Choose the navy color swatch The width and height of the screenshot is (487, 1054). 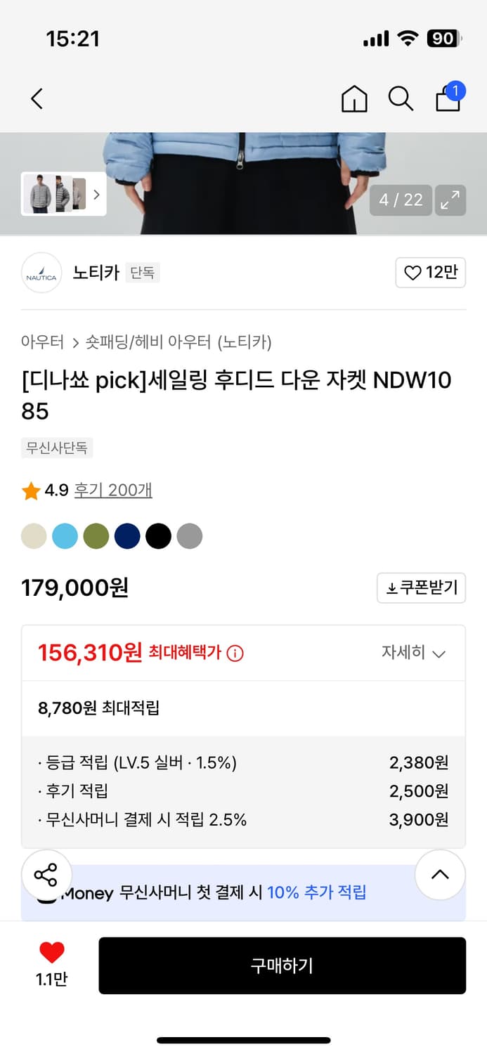point(127,536)
